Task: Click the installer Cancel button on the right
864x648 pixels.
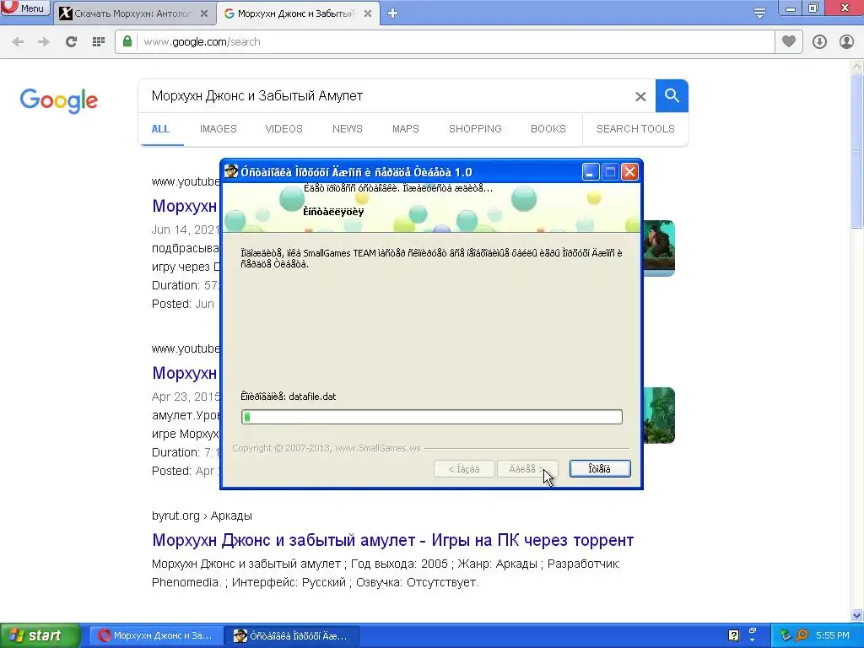Action: 600,469
